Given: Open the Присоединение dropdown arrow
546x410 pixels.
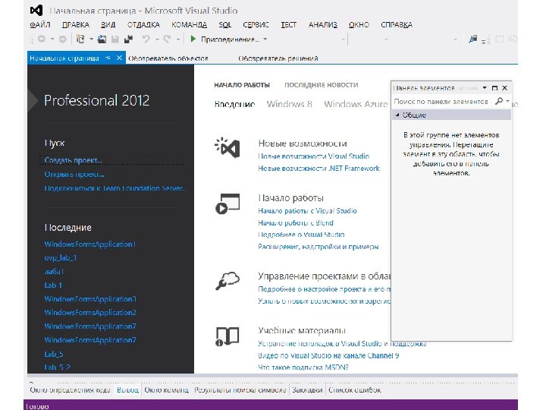Looking at the screenshot, I should 265,39.
